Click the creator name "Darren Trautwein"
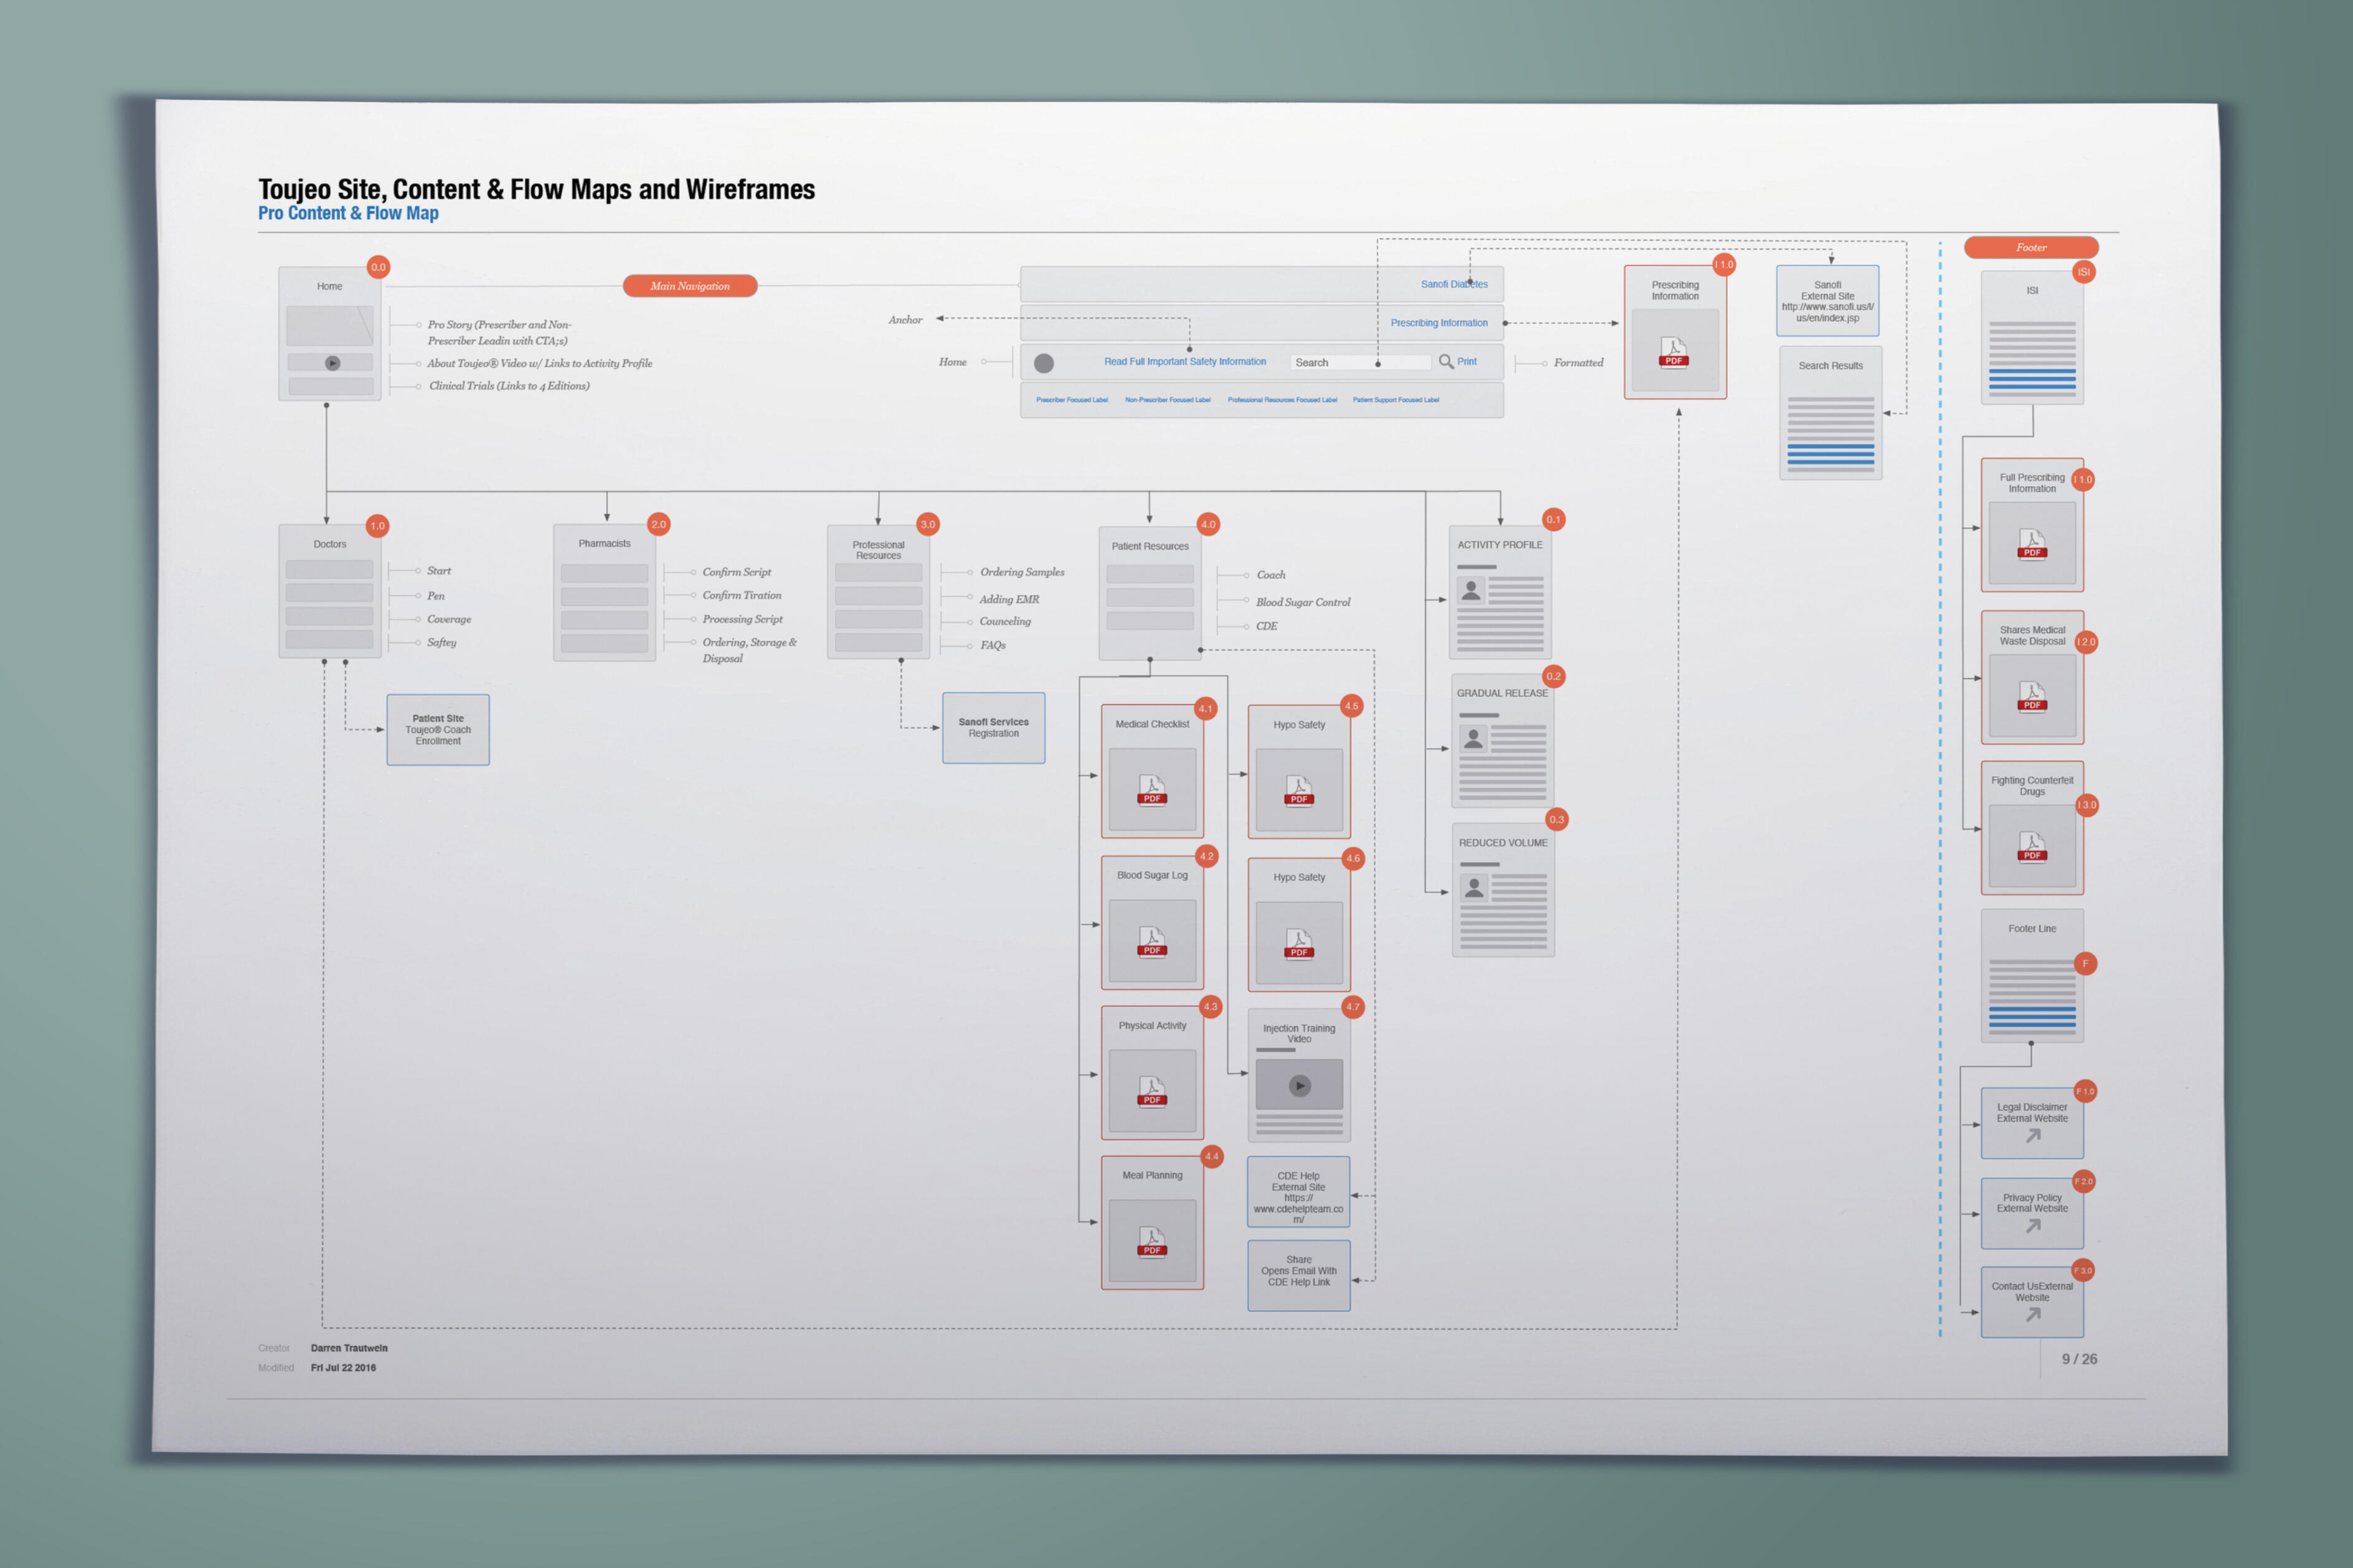Viewport: 2353px width, 1568px height. [x=349, y=1348]
